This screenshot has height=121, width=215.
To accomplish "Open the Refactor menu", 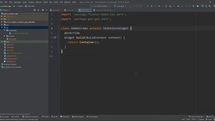I will [x=39, y=2].
